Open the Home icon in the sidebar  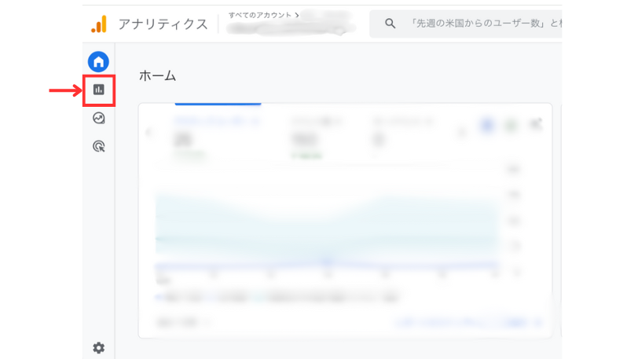point(98,61)
